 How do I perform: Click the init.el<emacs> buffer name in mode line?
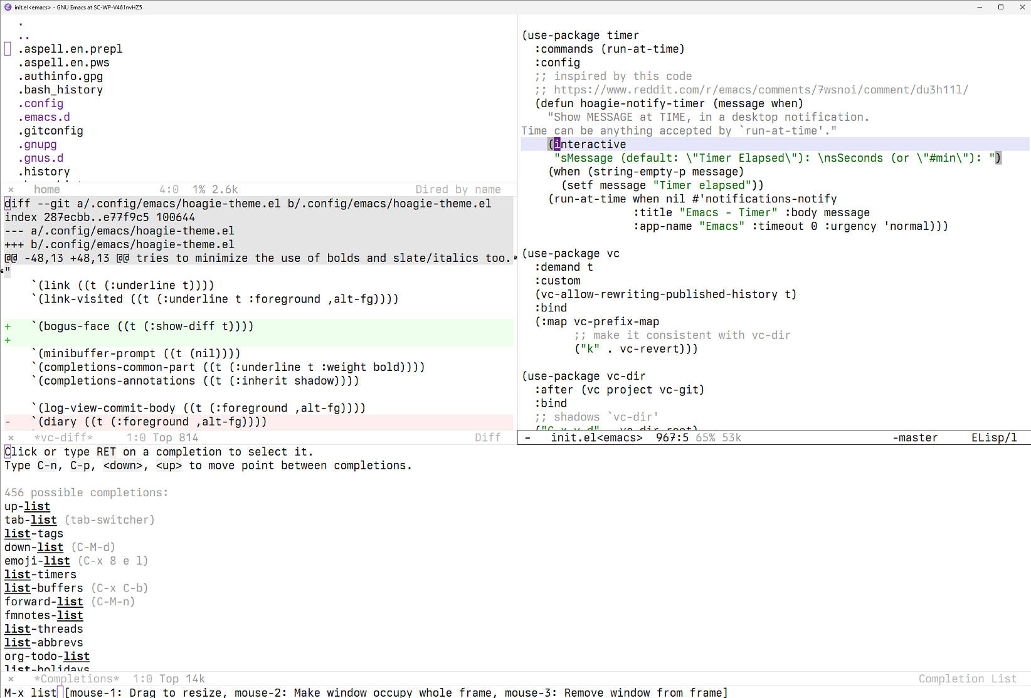click(x=596, y=438)
